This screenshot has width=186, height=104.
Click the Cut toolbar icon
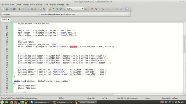(28, 9)
